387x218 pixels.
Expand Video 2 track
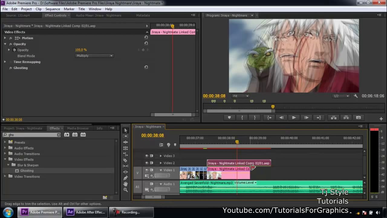(161, 163)
